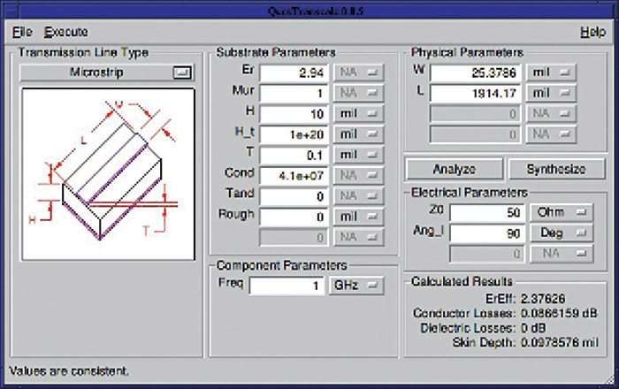Open the Ang_l Deg unit dropdown
The image size is (619, 389).
point(561,233)
